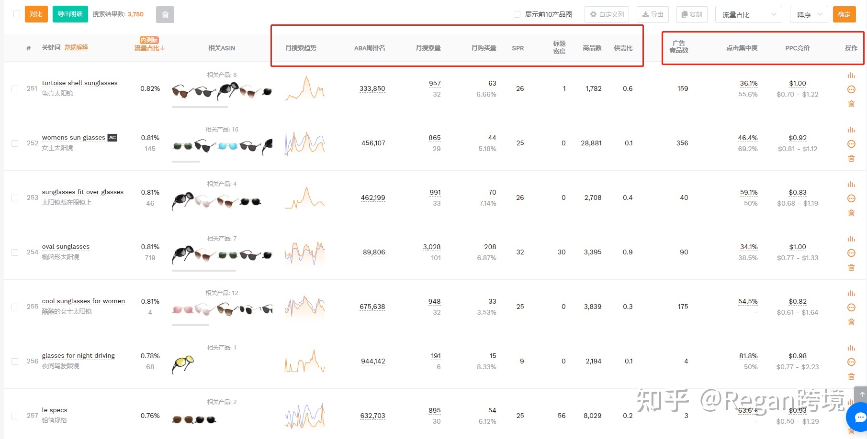Click the more options icon for womens sun glasses
This screenshot has height=439, width=867.
pos(851,144)
